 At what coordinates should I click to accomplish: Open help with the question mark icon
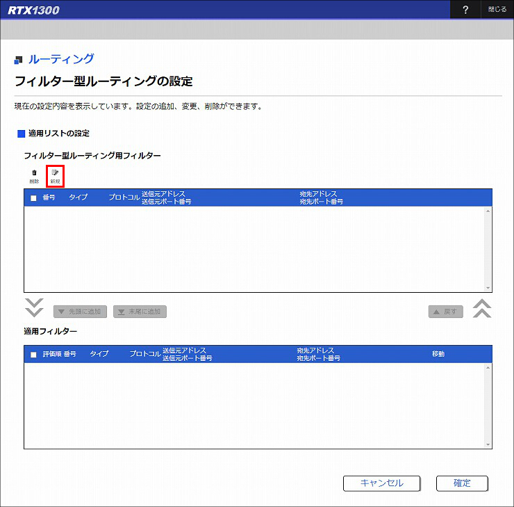click(x=465, y=10)
